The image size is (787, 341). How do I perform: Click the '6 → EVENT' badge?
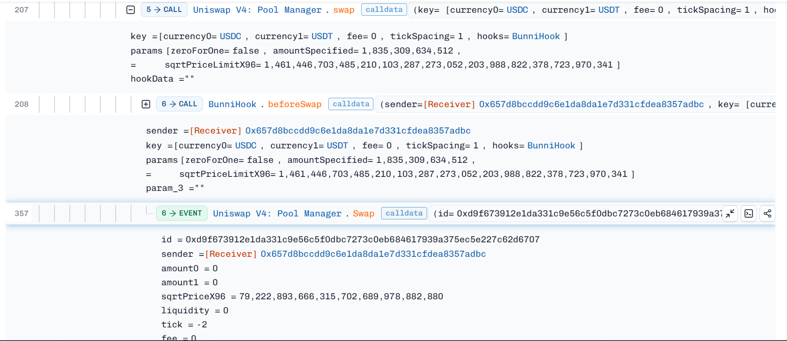[x=182, y=213]
